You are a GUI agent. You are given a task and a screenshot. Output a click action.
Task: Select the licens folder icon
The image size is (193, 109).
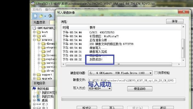[x=43, y=55]
